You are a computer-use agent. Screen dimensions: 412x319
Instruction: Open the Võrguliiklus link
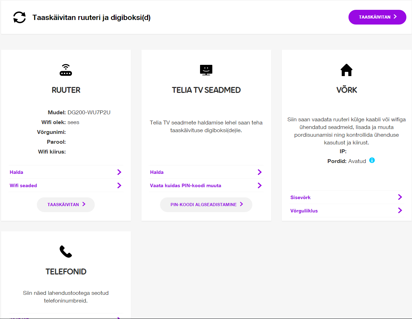click(346, 211)
